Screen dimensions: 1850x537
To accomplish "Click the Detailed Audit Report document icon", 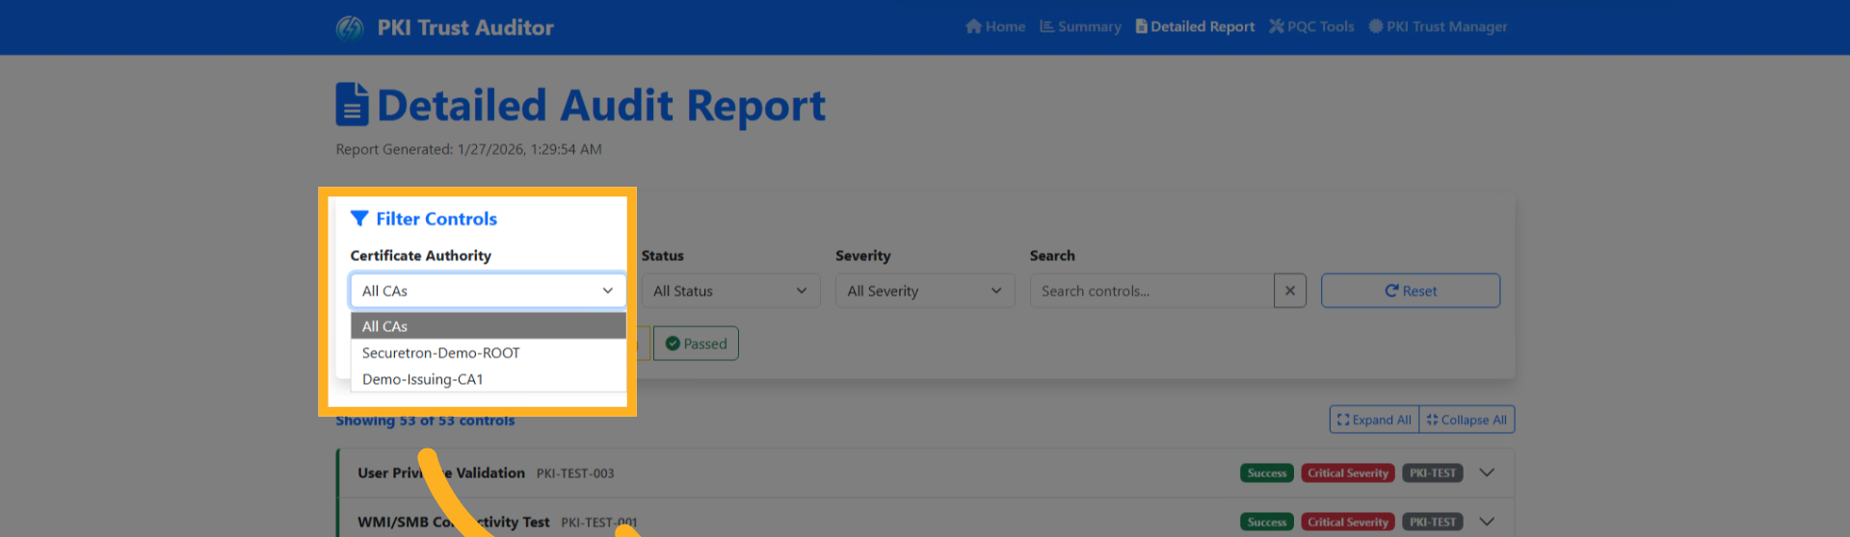I will (352, 105).
